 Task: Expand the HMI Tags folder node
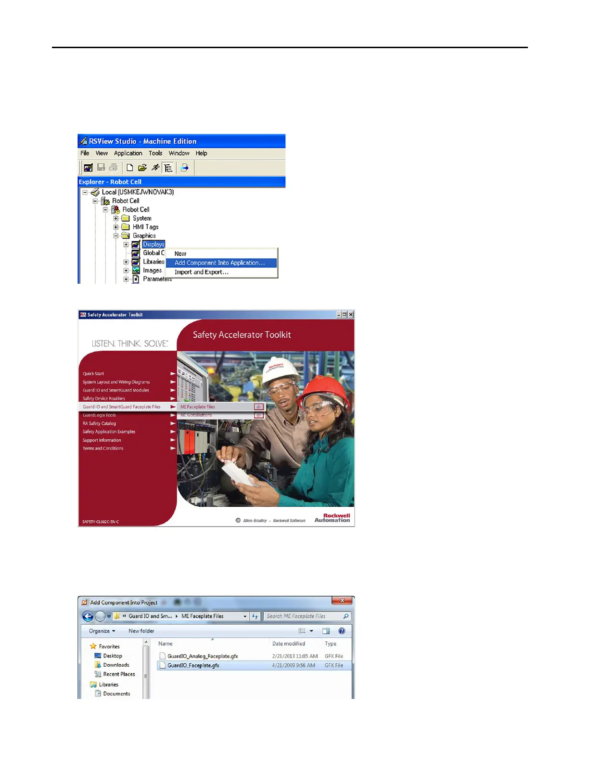pyautogui.click(x=116, y=227)
